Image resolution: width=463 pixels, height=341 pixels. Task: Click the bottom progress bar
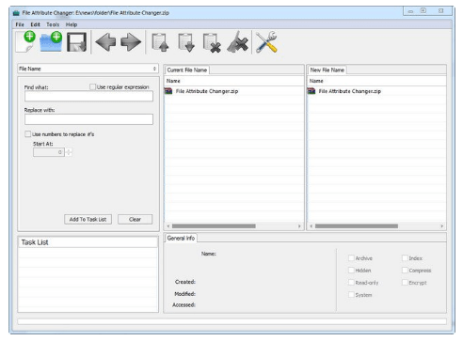(231, 321)
